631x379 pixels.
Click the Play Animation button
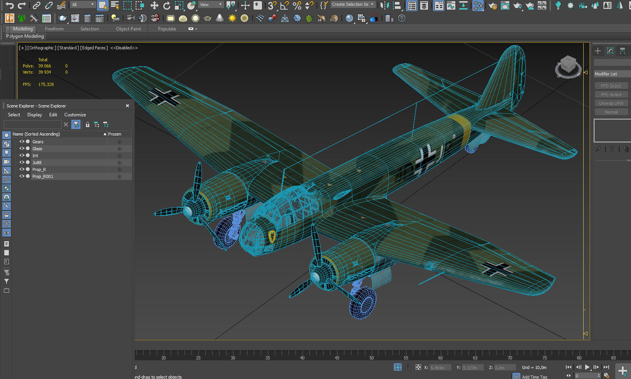point(587,367)
